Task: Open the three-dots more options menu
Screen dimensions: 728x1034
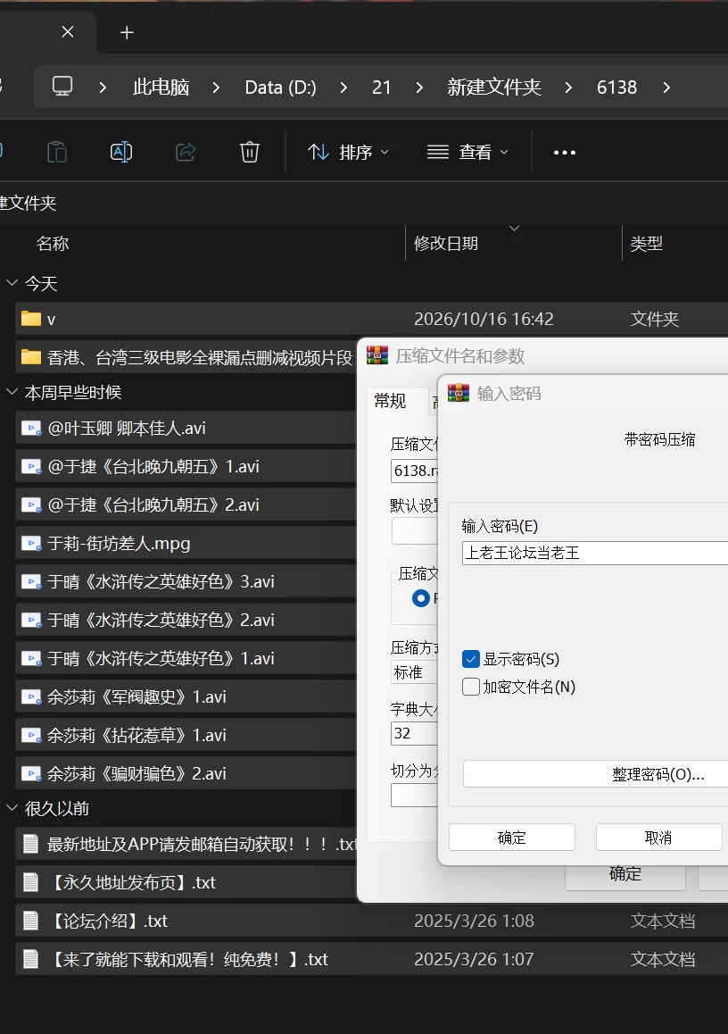Action: 565,153
